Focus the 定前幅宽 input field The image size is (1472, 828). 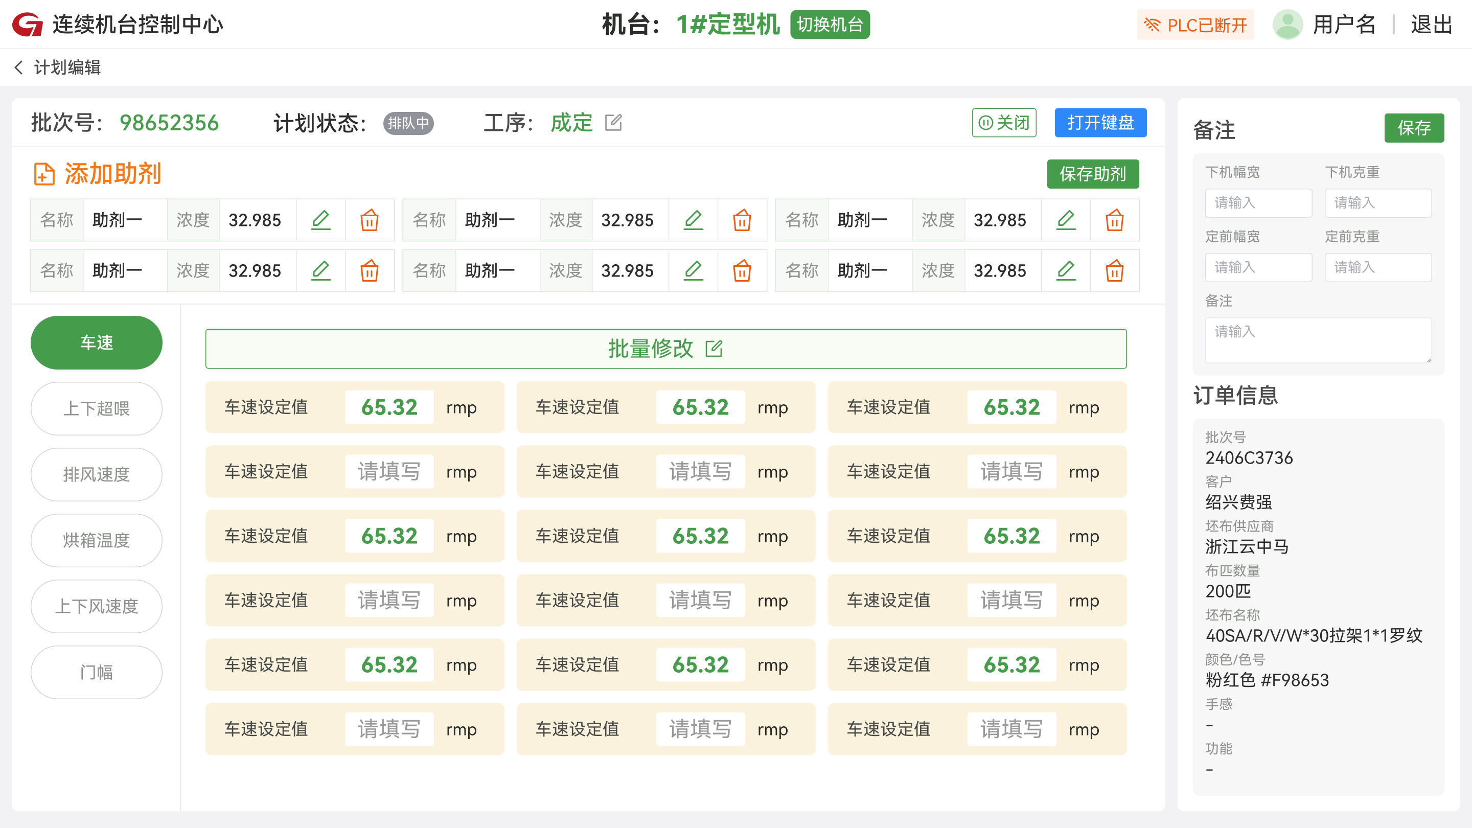pos(1258,267)
